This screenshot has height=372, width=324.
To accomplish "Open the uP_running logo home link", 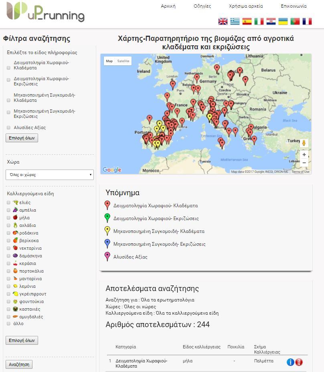I will click(x=45, y=12).
